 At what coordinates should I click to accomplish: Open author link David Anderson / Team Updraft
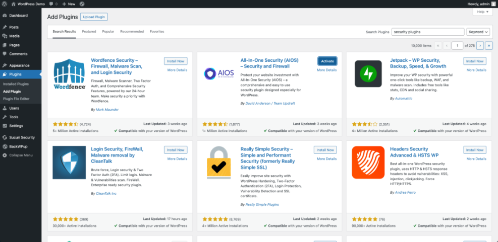click(x=270, y=104)
